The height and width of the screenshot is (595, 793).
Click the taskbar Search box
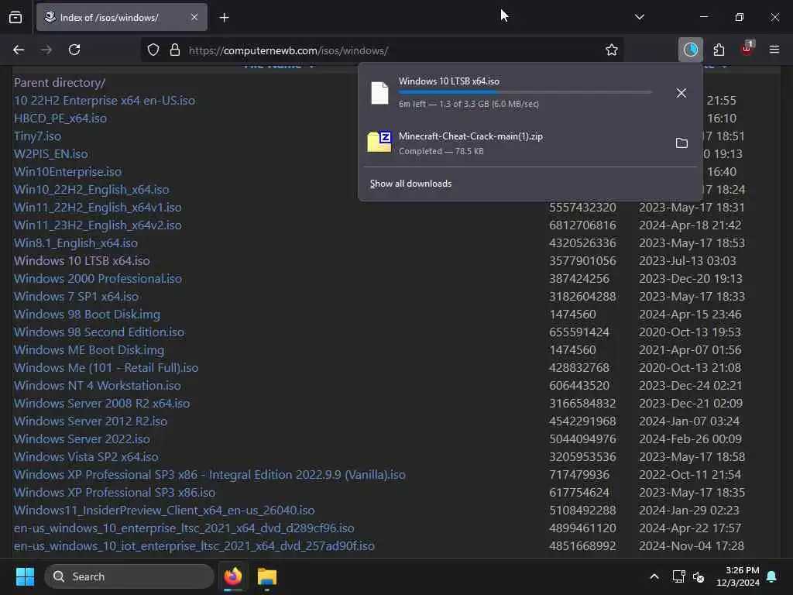point(129,576)
